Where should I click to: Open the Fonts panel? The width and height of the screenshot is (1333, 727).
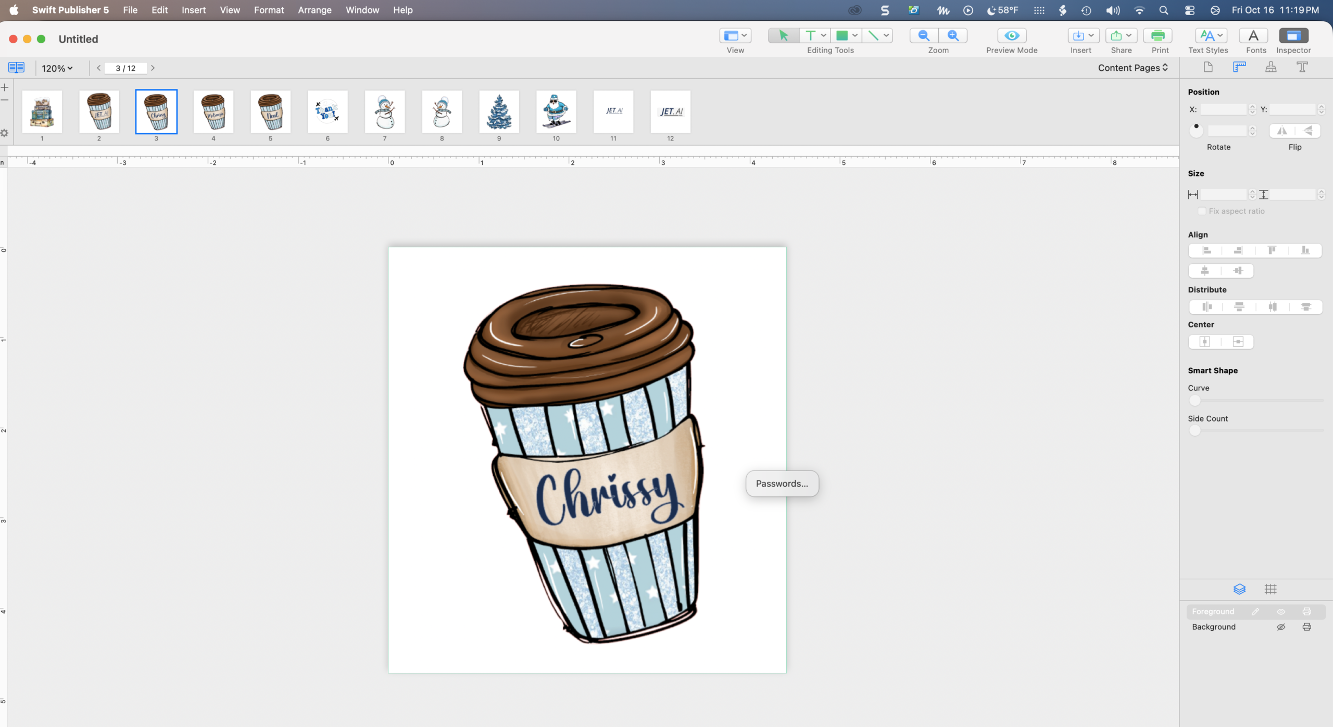1253,35
